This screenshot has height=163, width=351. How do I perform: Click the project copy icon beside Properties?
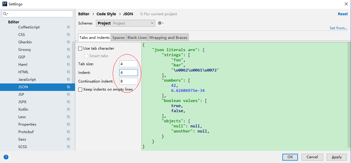(69, 124)
